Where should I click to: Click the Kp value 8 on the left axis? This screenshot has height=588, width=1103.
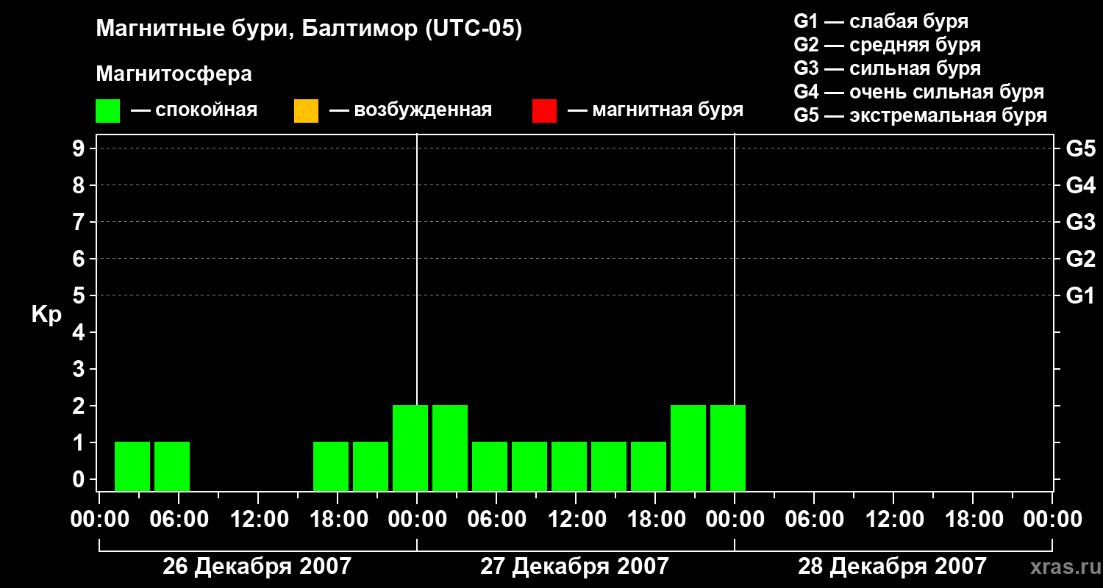[80, 185]
